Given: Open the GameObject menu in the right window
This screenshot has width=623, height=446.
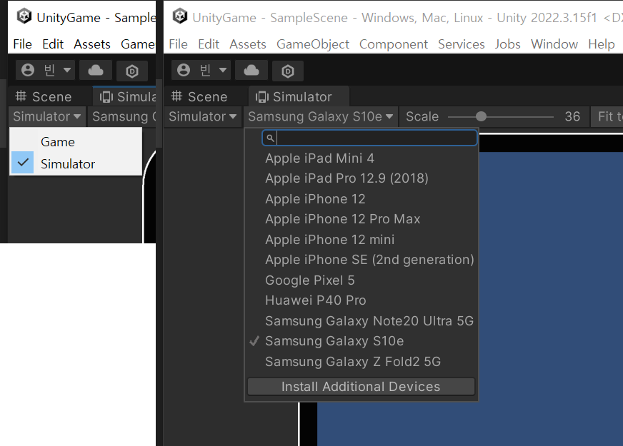Looking at the screenshot, I should (x=313, y=44).
